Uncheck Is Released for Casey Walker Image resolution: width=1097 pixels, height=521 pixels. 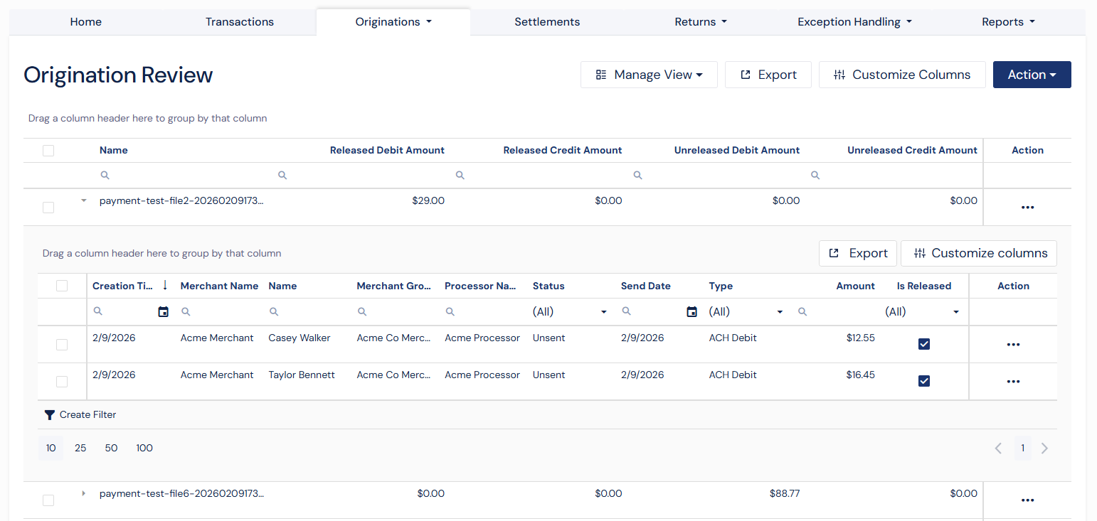[924, 345]
